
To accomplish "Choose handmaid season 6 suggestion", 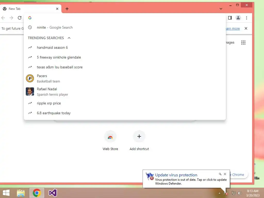I will [x=125, y=47].
